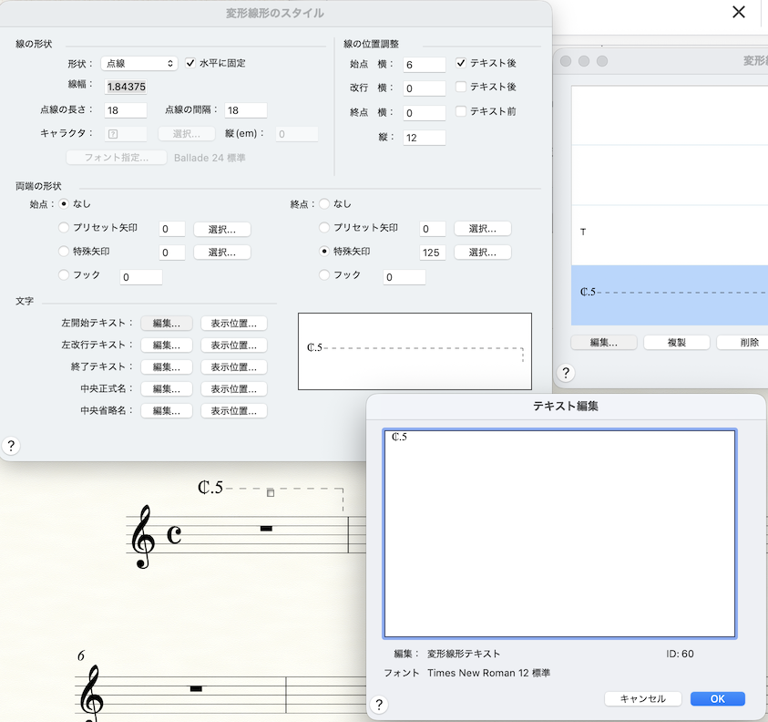The width and height of the screenshot is (768, 722).
Task: Open help in the line style dialog
Action: 11,446
